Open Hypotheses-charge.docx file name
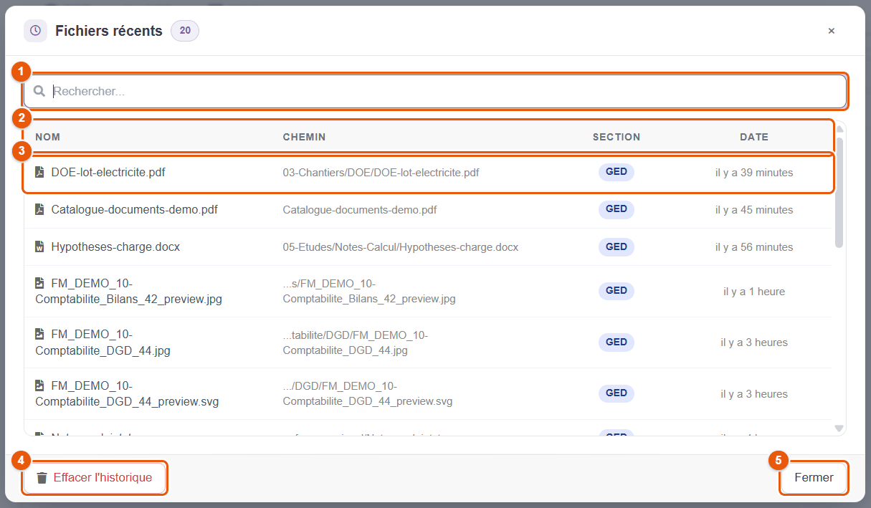The height and width of the screenshot is (508, 871). tap(115, 246)
